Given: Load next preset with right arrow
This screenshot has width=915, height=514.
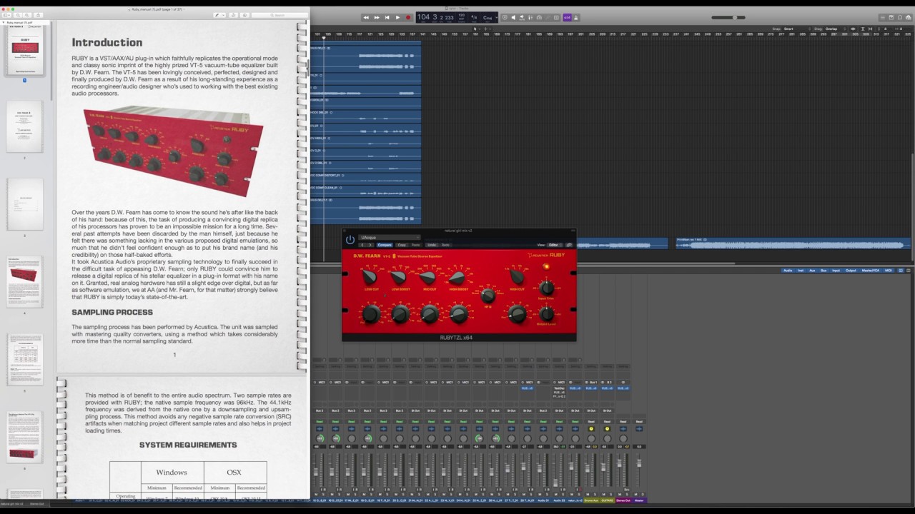Looking at the screenshot, I should [370, 245].
